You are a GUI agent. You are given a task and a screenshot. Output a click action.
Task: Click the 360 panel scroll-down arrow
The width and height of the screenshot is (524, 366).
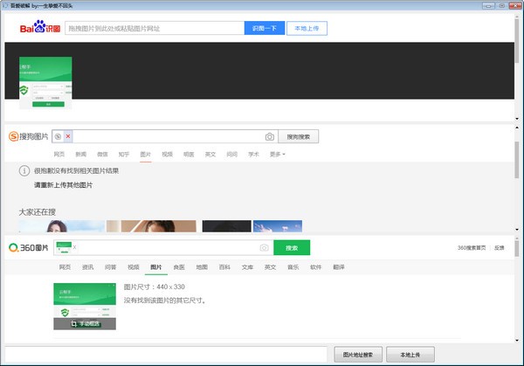coord(517,341)
